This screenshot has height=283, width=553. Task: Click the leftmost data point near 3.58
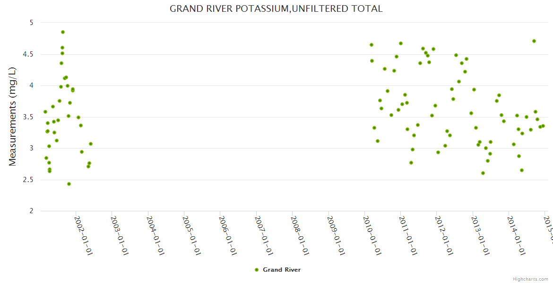[45, 112]
